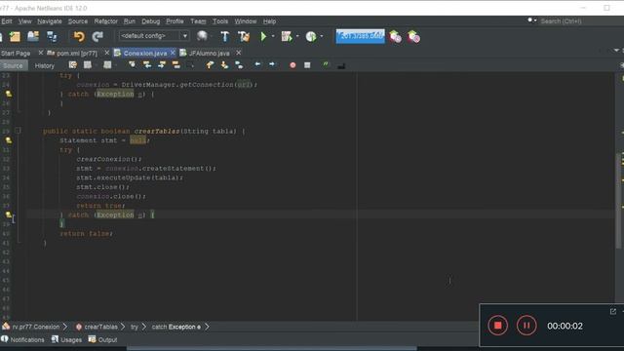Toggle highlight search in editor toolbar
The image size is (624, 351).
pos(176,64)
